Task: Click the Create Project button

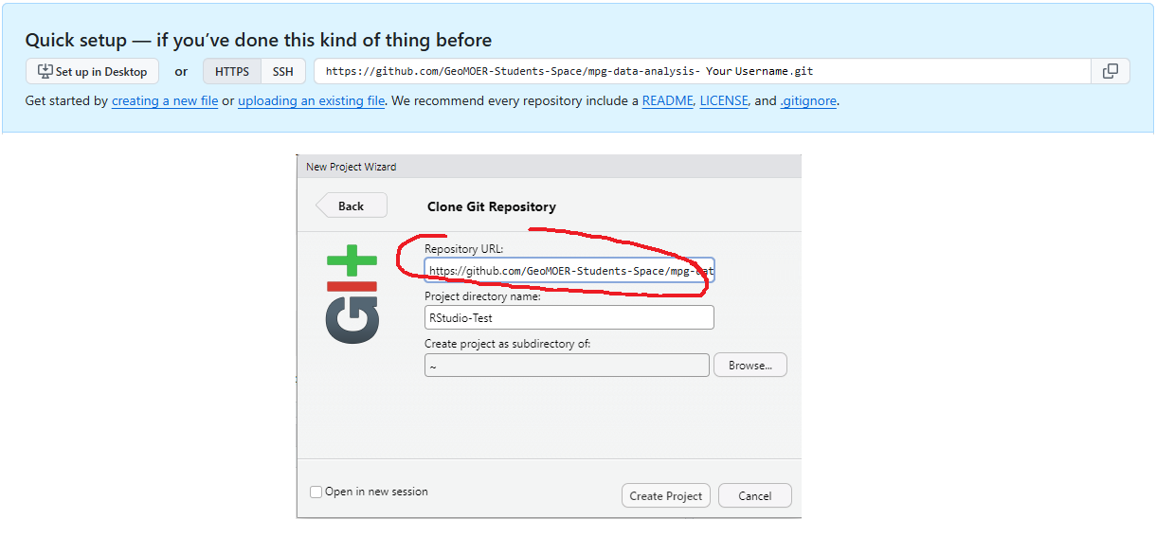Action: 665,495
